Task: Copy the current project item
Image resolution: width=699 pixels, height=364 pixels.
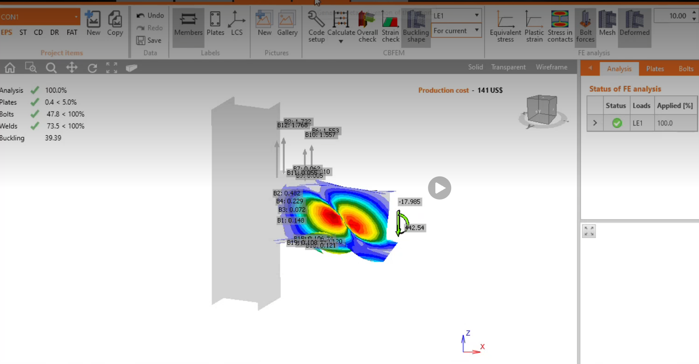Action: tap(115, 24)
